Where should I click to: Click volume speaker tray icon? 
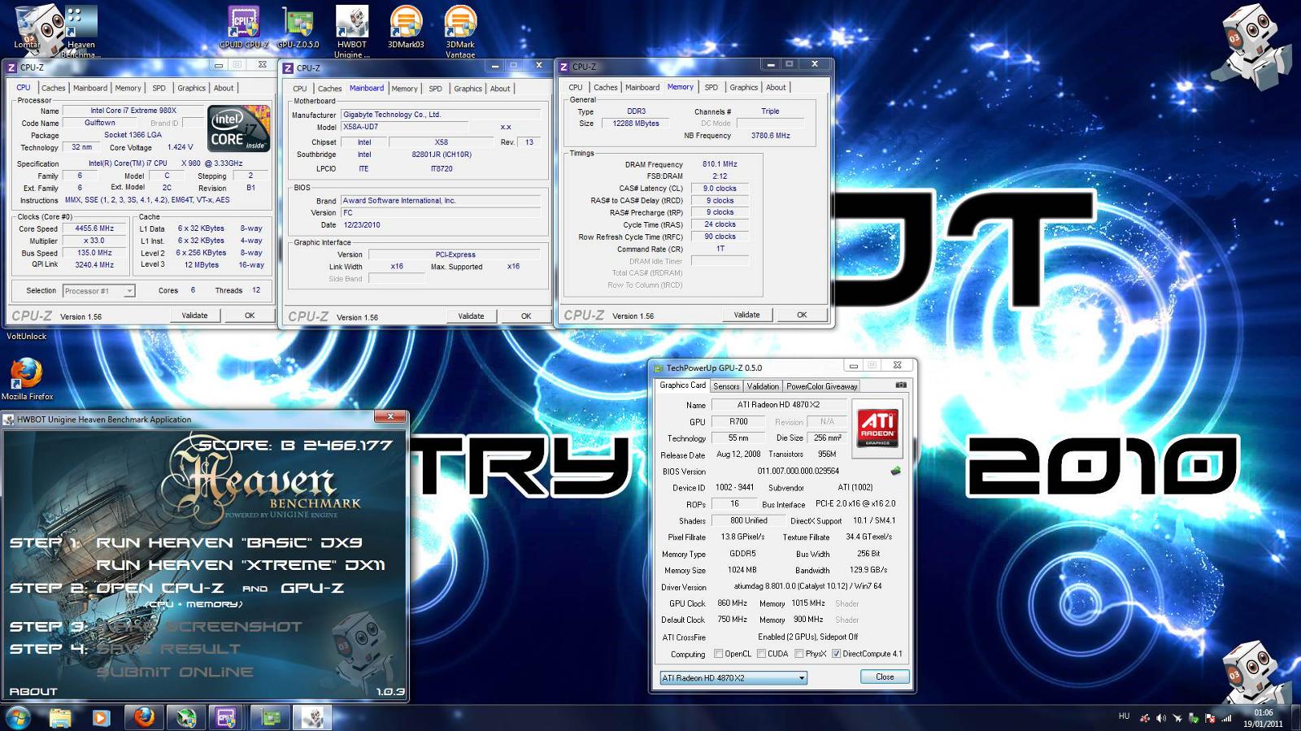[1160, 718]
